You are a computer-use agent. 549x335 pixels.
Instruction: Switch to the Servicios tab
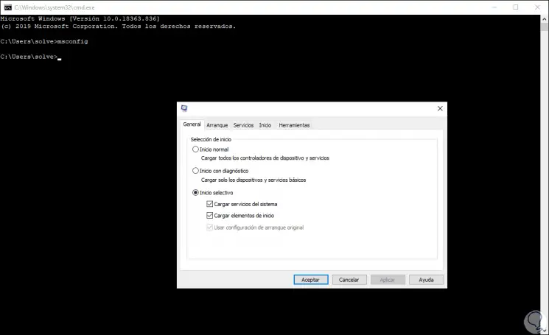243,125
